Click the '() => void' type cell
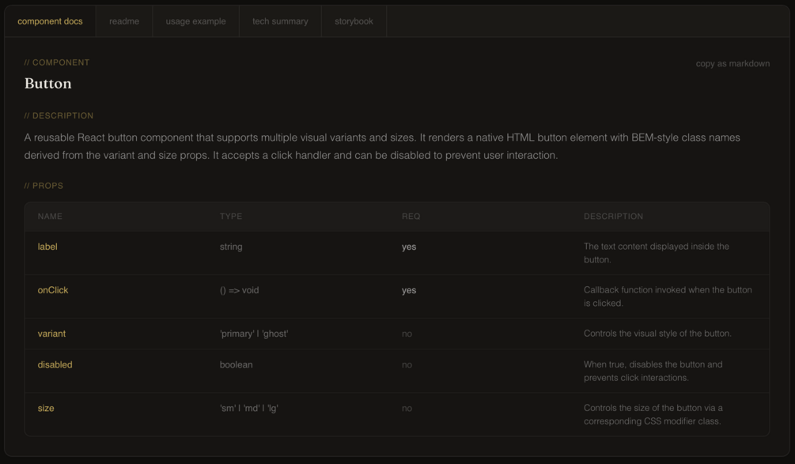Viewport: 795px width, 464px height. [x=240, y=290]
